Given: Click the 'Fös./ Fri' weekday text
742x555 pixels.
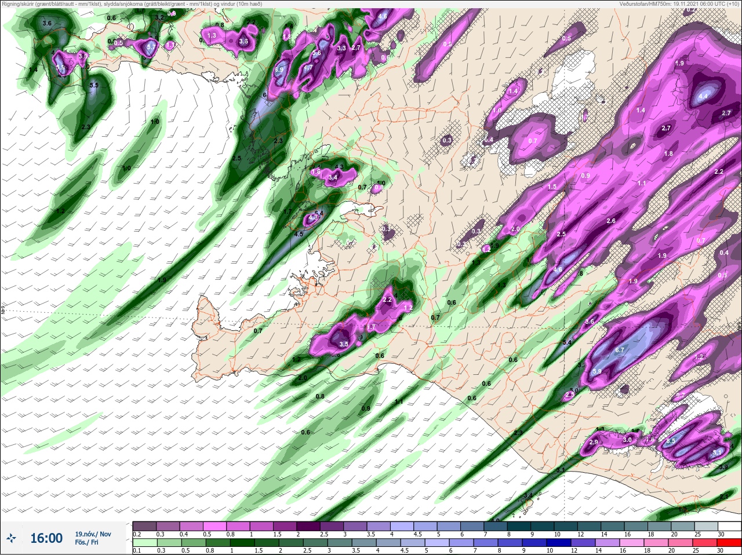Looking at the screenshot, I should click(86, 542).
